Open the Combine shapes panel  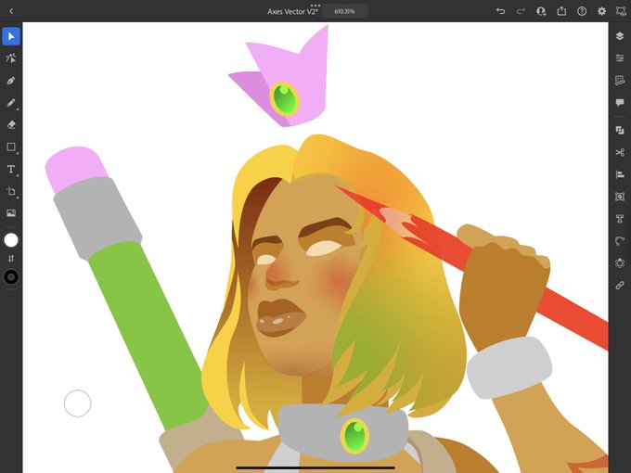coord(620,131)
